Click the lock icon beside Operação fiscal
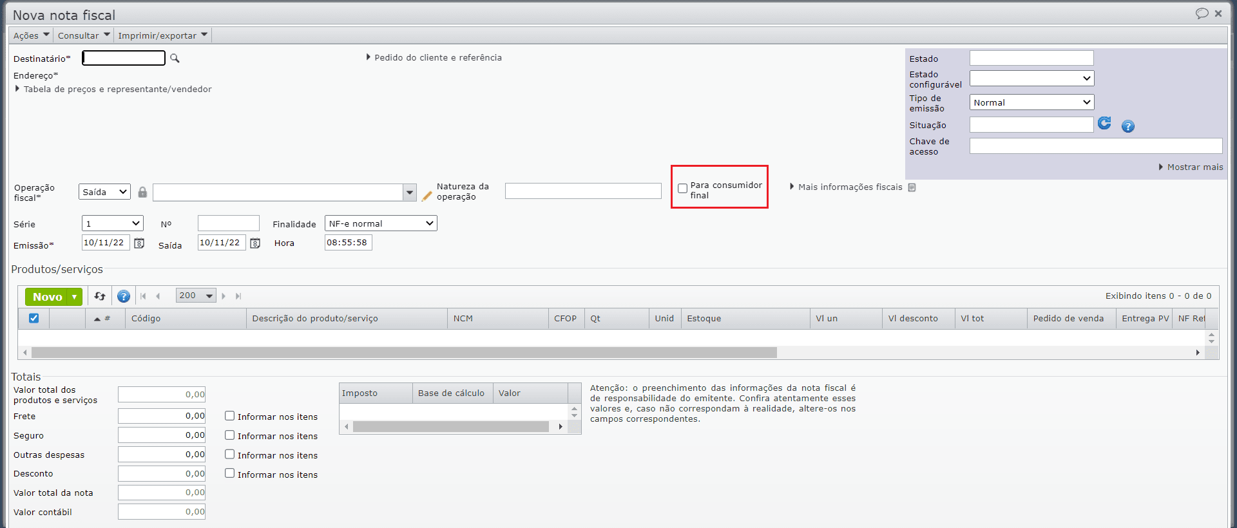 coord(142,192)
